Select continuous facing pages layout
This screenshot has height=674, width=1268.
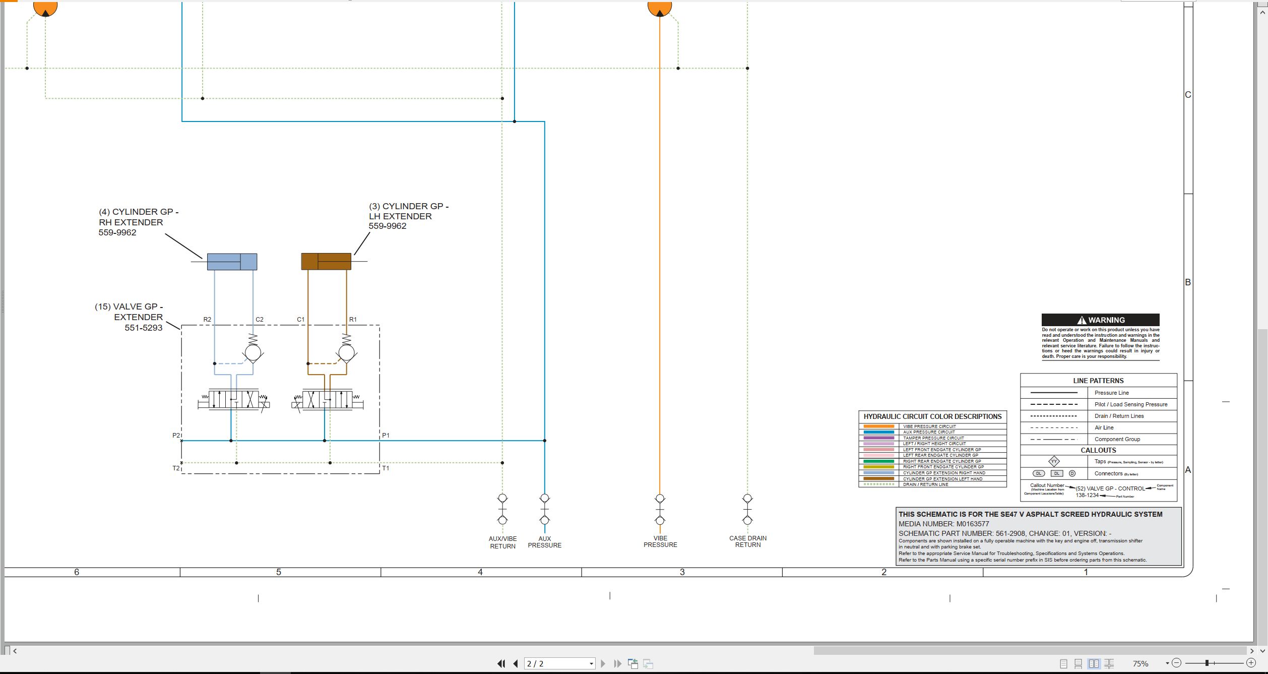(1109, 663)
